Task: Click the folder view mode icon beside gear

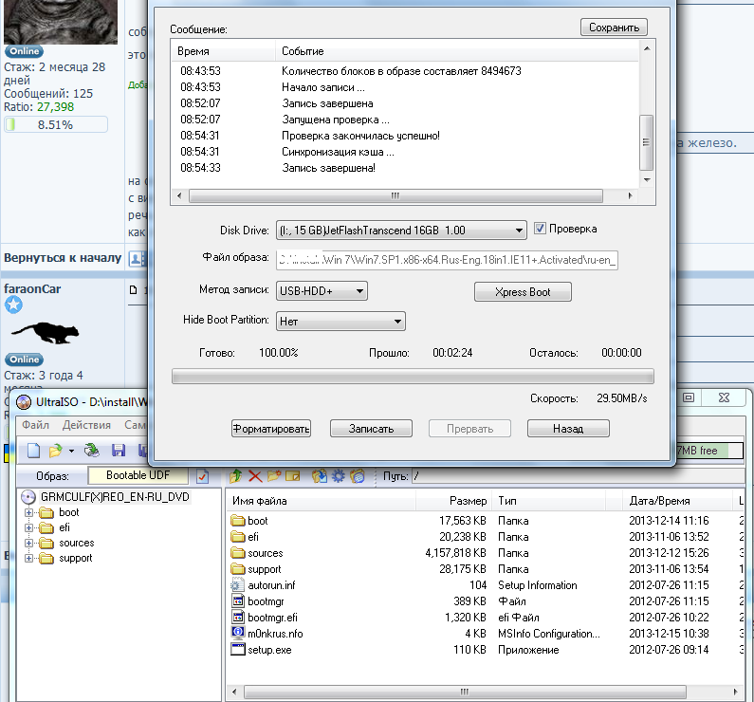Action: pyautogui.click(x=358, y=476)
